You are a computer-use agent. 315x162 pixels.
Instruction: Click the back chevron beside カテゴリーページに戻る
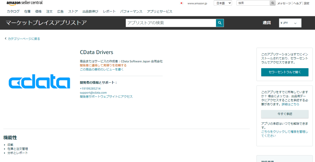coord(6,39)
